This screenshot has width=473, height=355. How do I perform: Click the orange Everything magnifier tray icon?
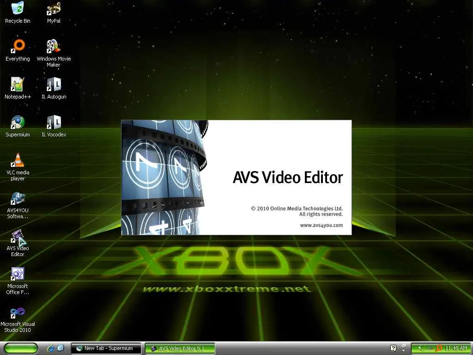point(439,349)
